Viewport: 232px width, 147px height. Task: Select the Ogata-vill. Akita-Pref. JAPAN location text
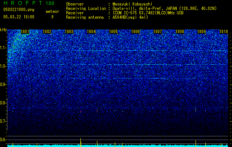pyautogui.click(x=165, y=8)
